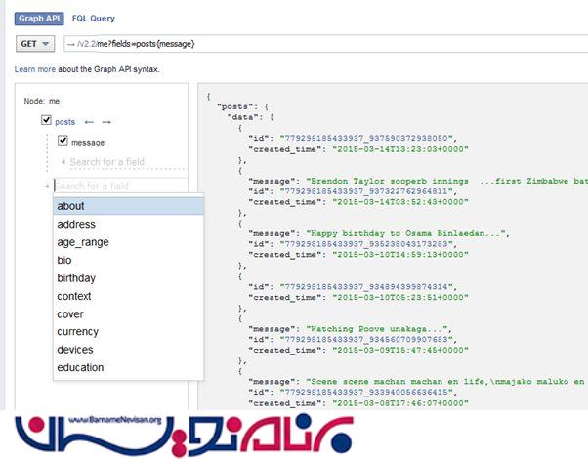This screenshot has width=588, height=459.
Task: Open the GET method dropdown
Action: 35,44
